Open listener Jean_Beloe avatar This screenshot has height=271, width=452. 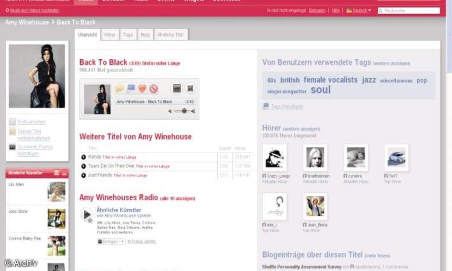pyautogui.click(x=315, y=206)
